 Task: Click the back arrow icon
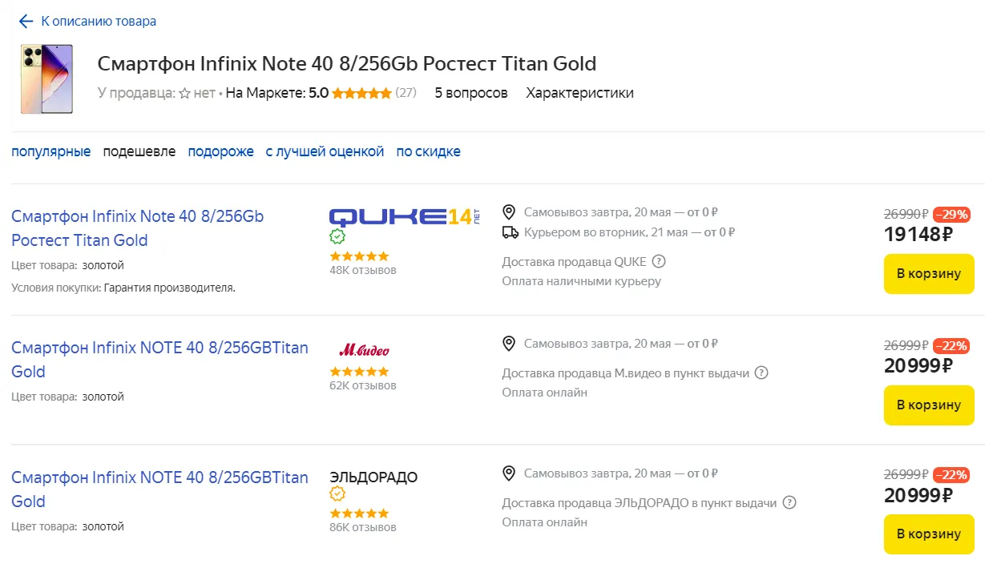26,22
